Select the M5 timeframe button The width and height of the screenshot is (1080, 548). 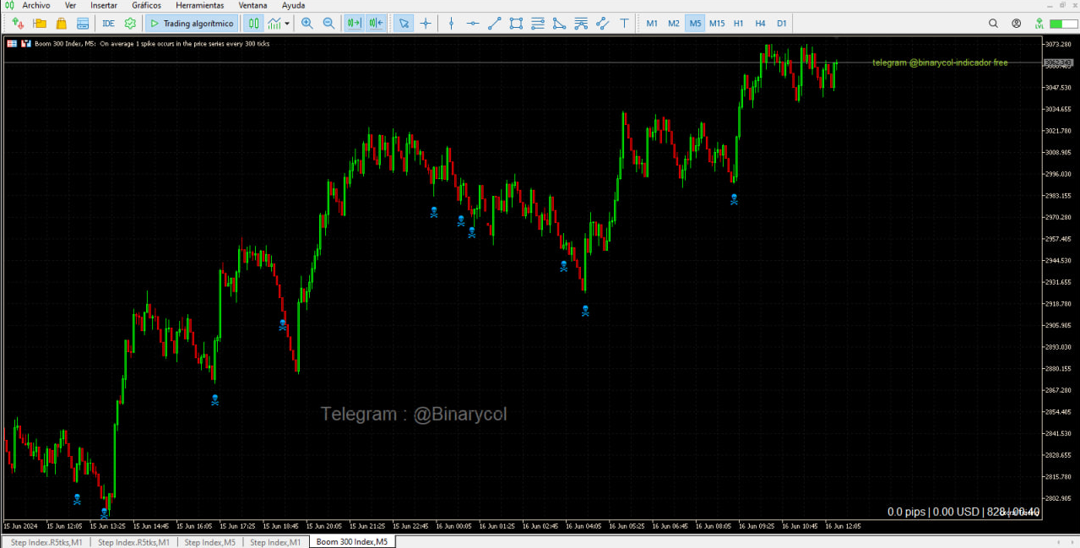[695, 24]
